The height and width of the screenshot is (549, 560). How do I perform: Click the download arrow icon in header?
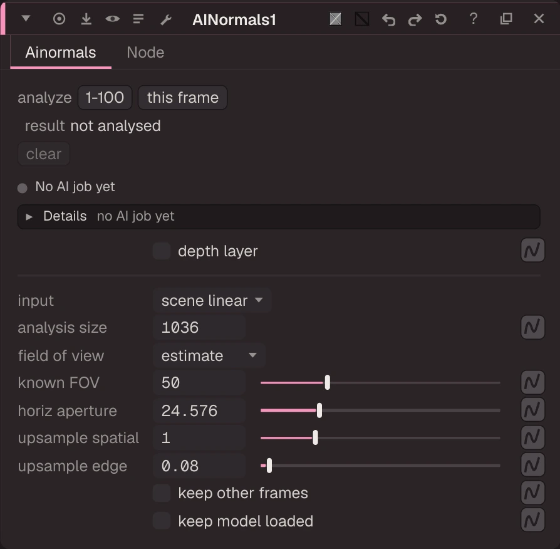pyautogui.click(x=86, y=19)
